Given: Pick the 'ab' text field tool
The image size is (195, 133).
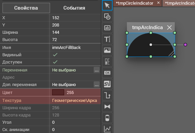Looking at the screenshot, I should tap(107, 28).
